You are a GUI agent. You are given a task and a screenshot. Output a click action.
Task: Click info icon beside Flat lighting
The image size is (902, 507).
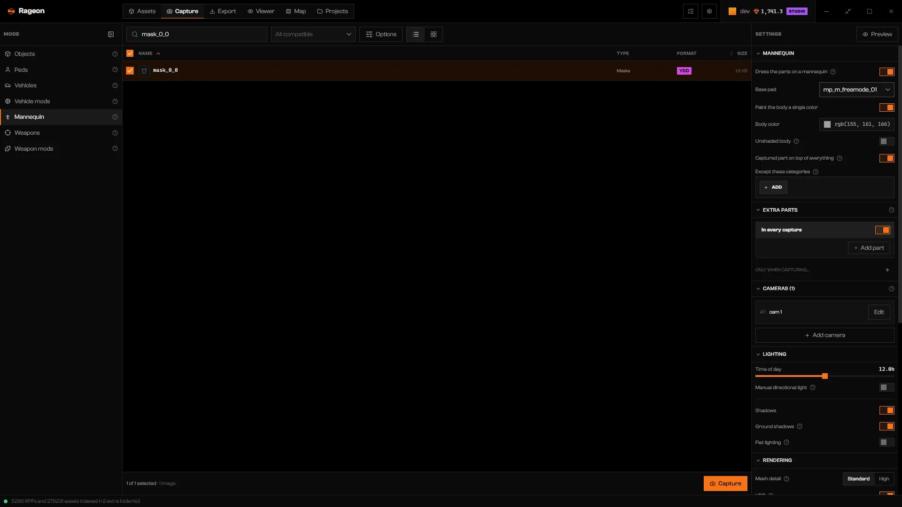click(786, 442)
